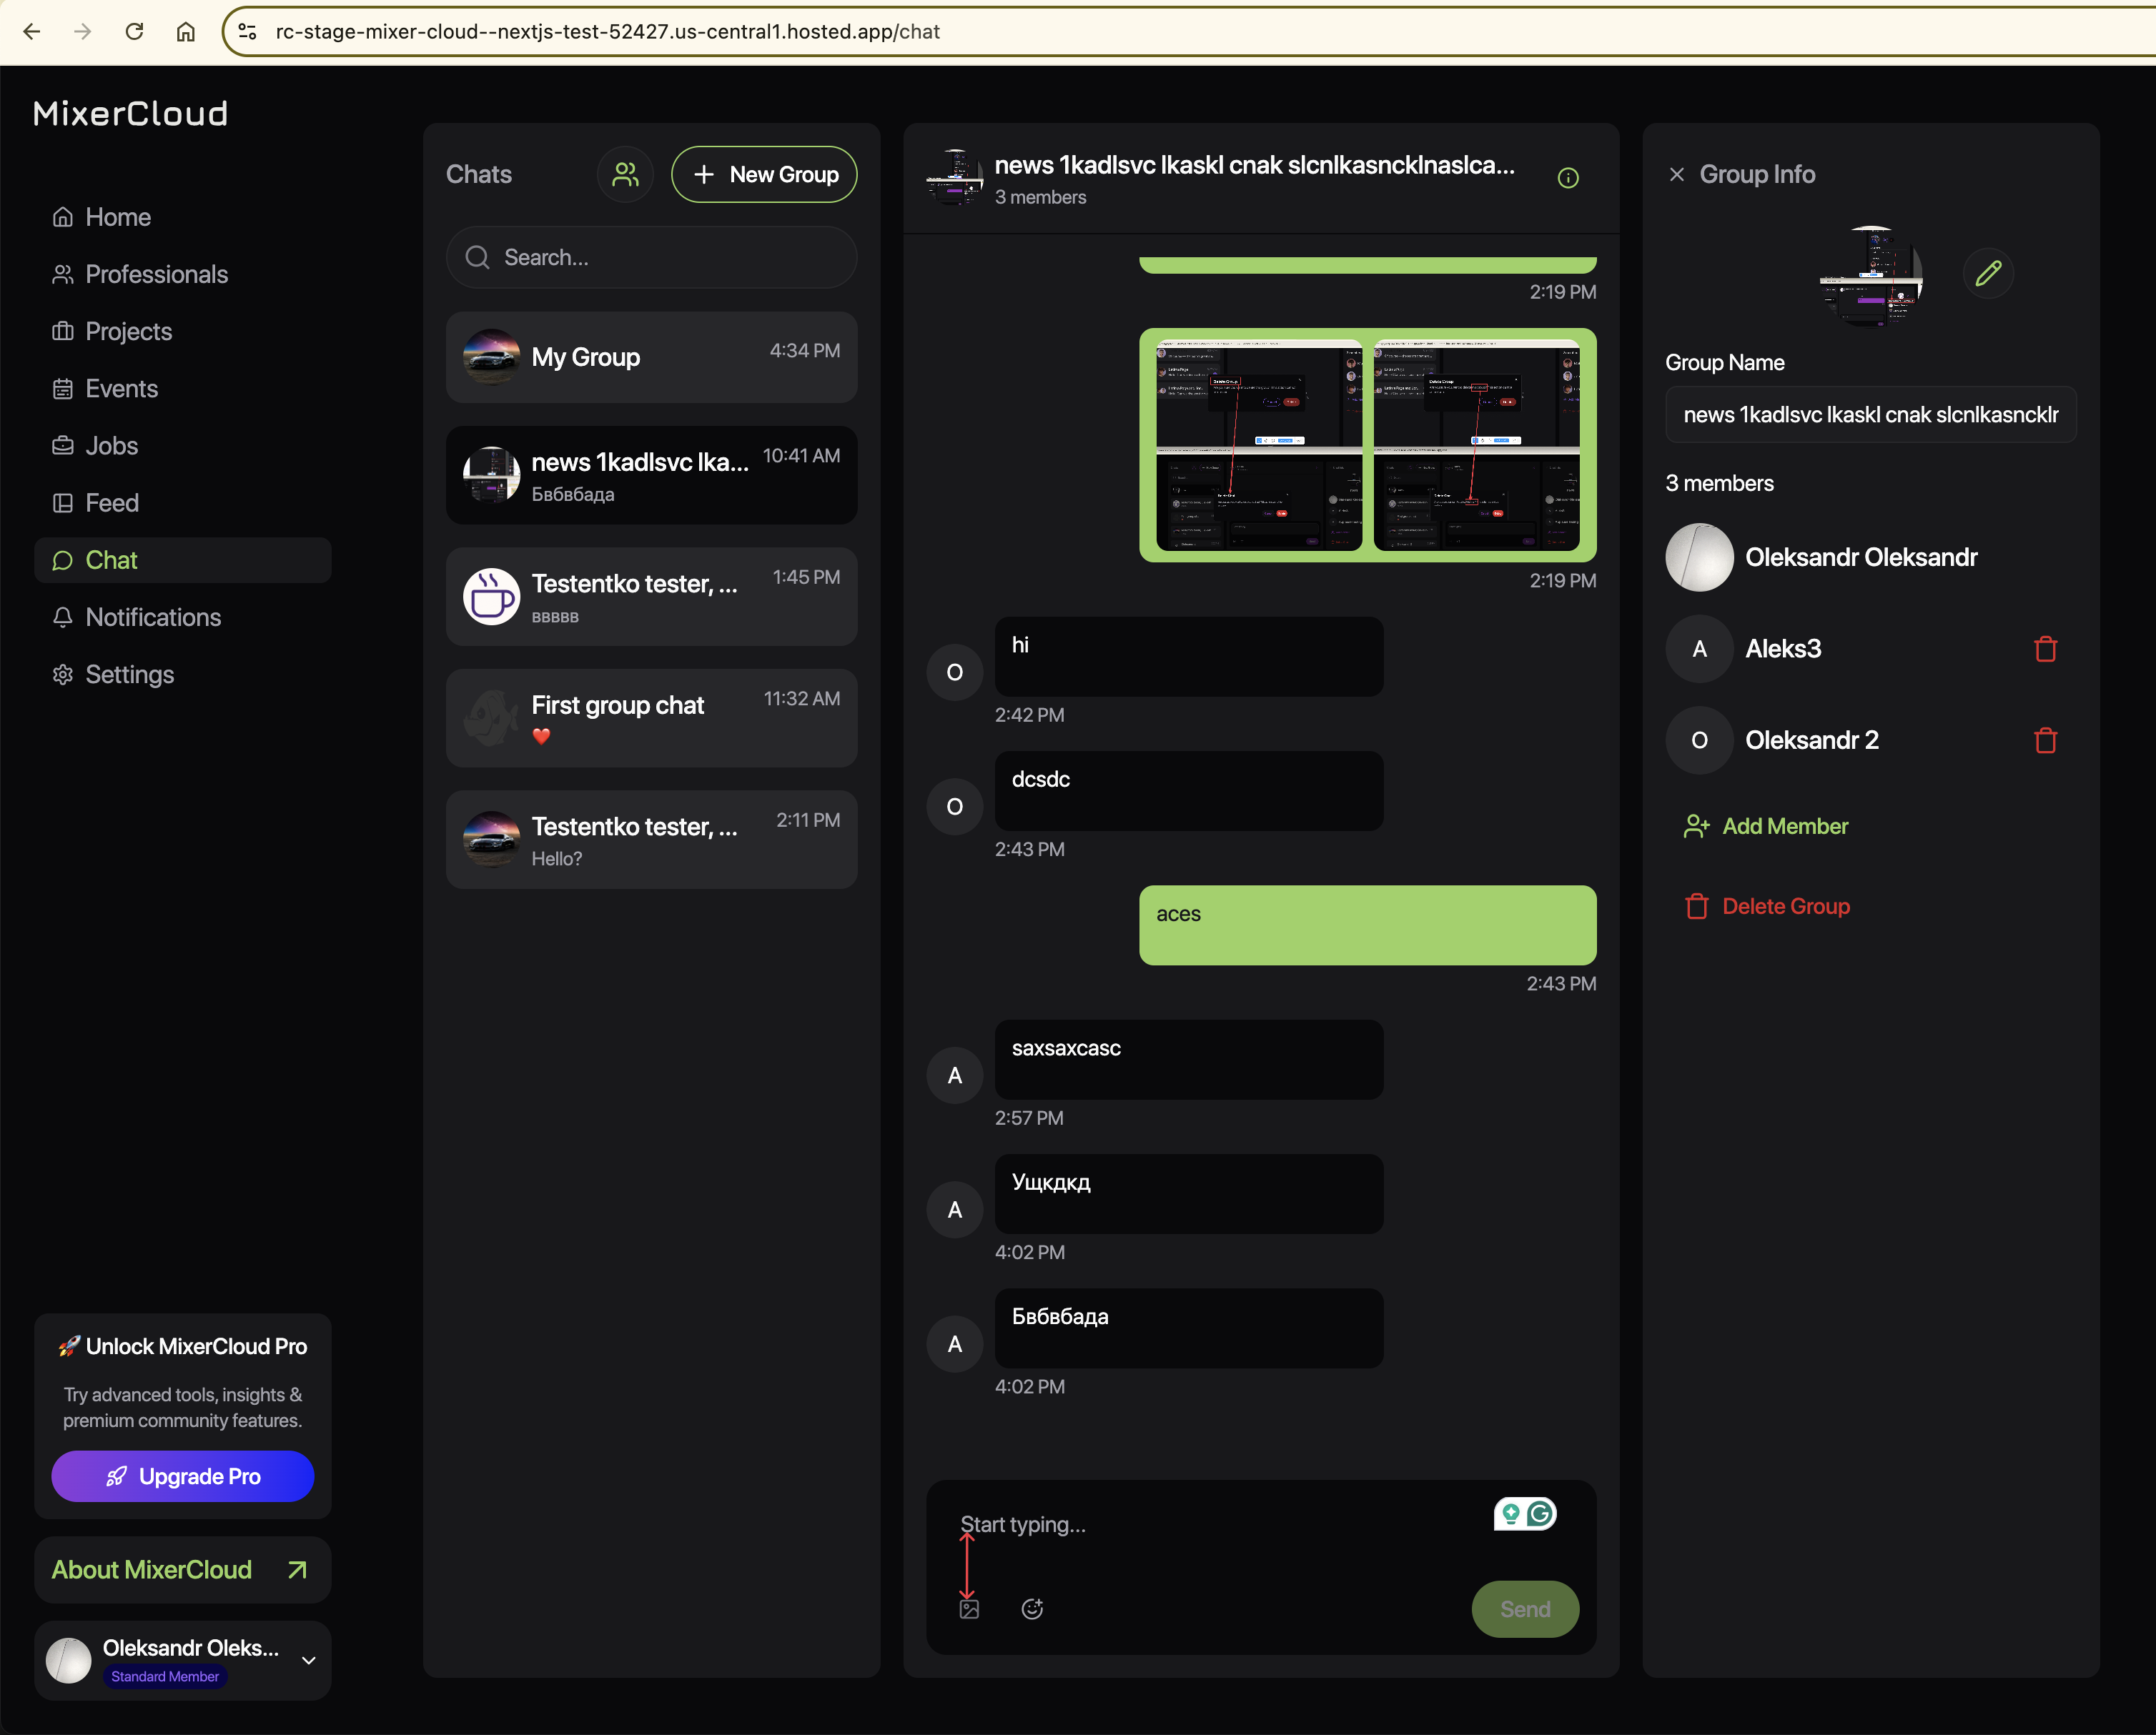Click the pencil edit group avatar icon
This screenshot has height=1735, width=2156.
[1987, 273]
